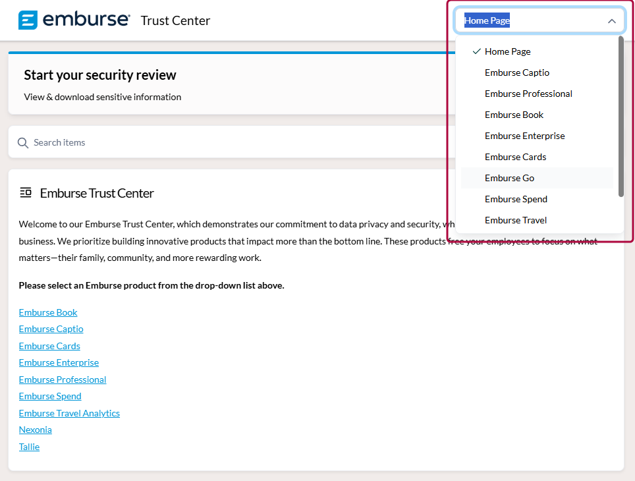Click the search magnifier icon
635x481 pixels.
pos(23,142)
